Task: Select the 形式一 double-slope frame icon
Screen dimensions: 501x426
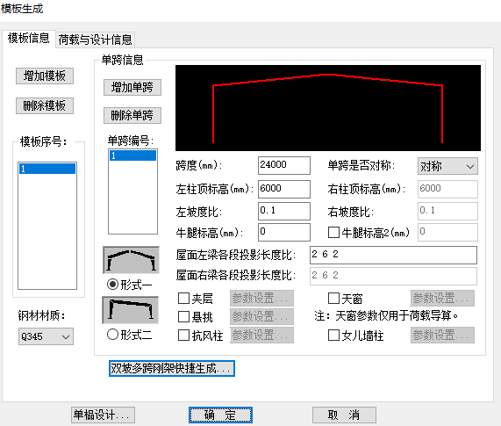Action: pos(131,260)
